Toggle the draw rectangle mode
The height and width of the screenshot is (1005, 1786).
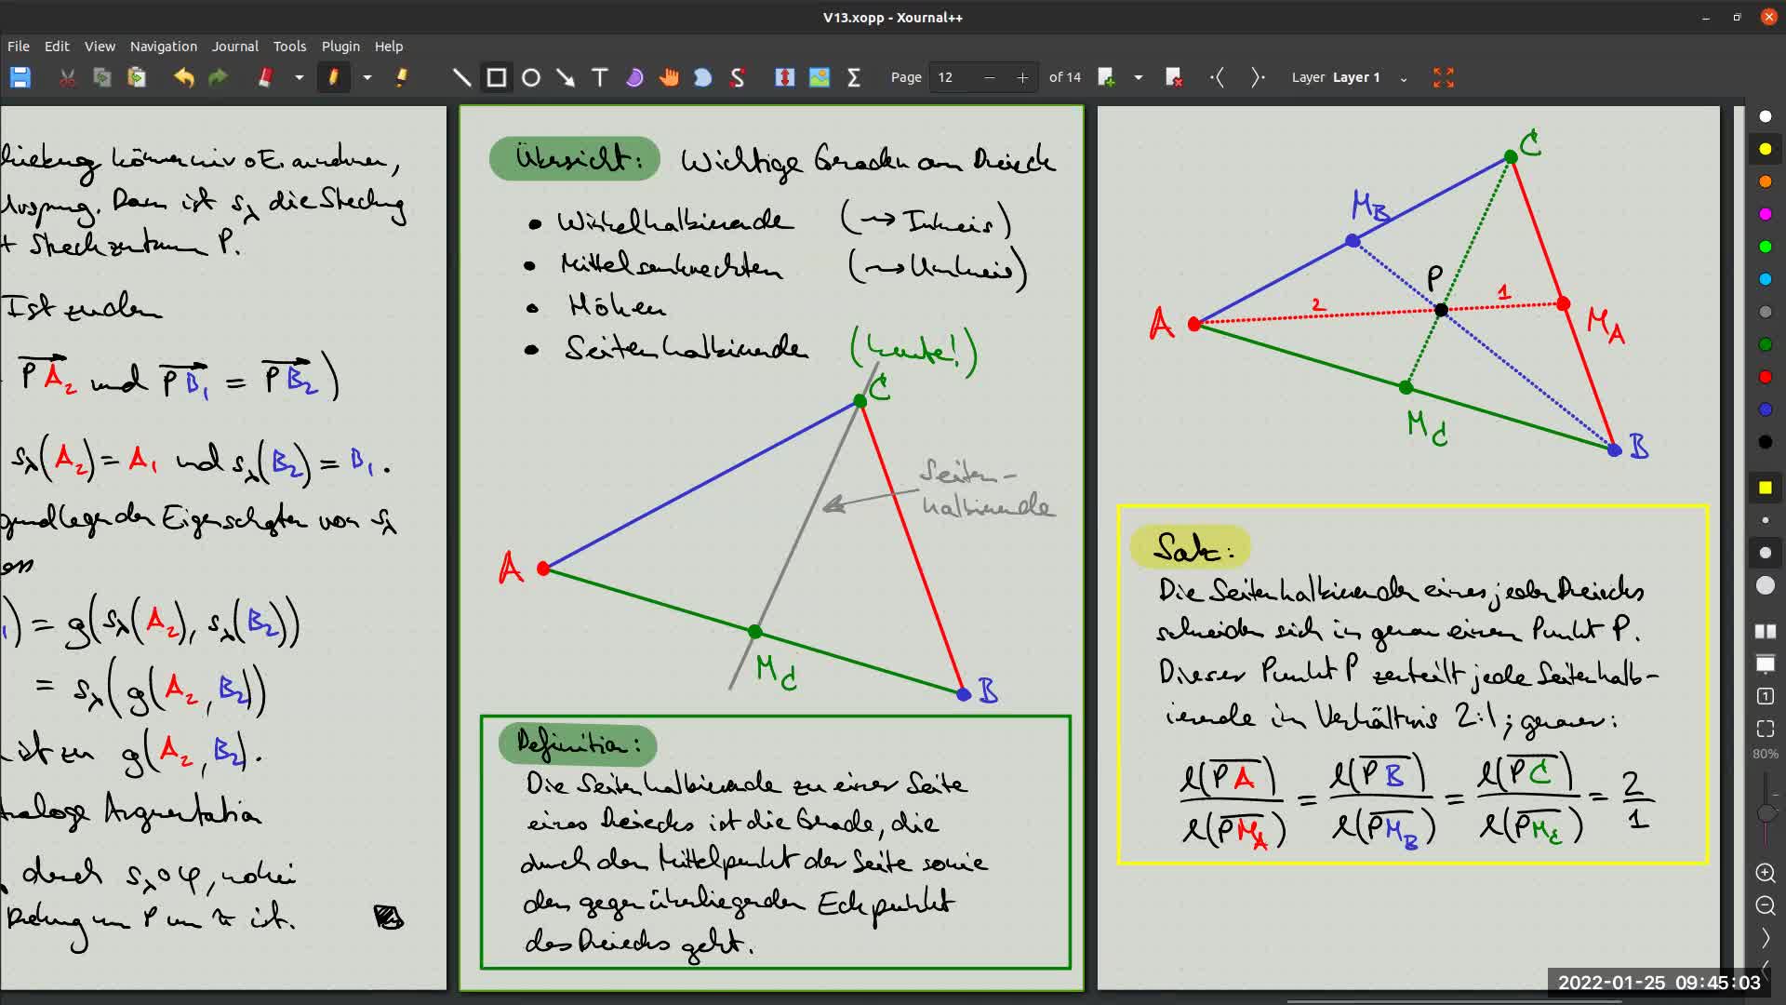(497, 78)
